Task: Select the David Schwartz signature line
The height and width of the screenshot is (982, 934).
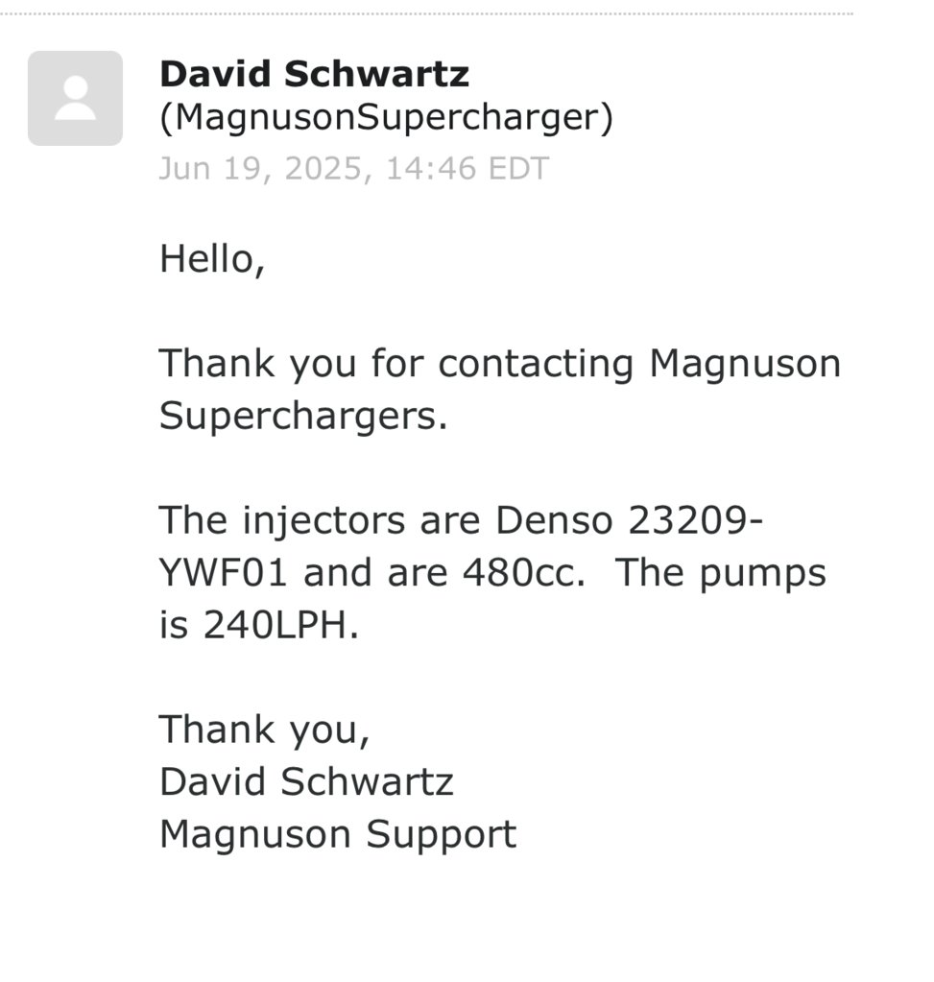Action: [x=306, y=782]
